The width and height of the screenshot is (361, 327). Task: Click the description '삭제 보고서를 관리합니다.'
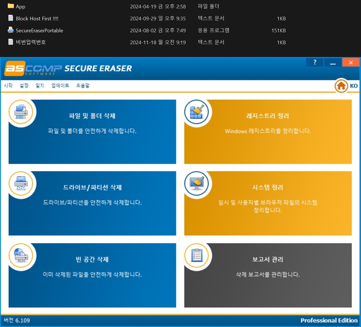coord(268,274)
